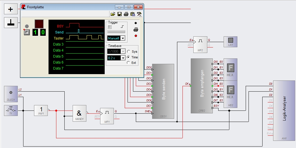Click the CK clock input label
296x148 pixels.
pyautogui.click(x=187, y=84)
